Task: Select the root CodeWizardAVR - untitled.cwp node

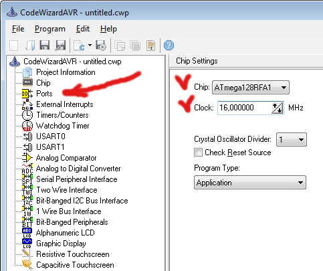Action: pos(72,62)
